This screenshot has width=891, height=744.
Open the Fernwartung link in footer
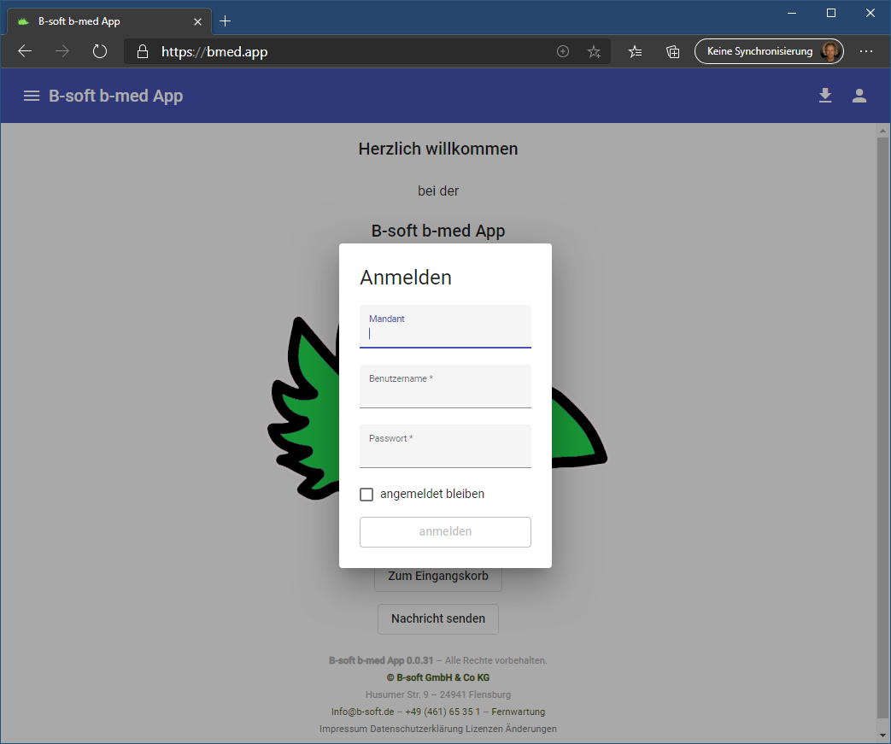point(518,712)
